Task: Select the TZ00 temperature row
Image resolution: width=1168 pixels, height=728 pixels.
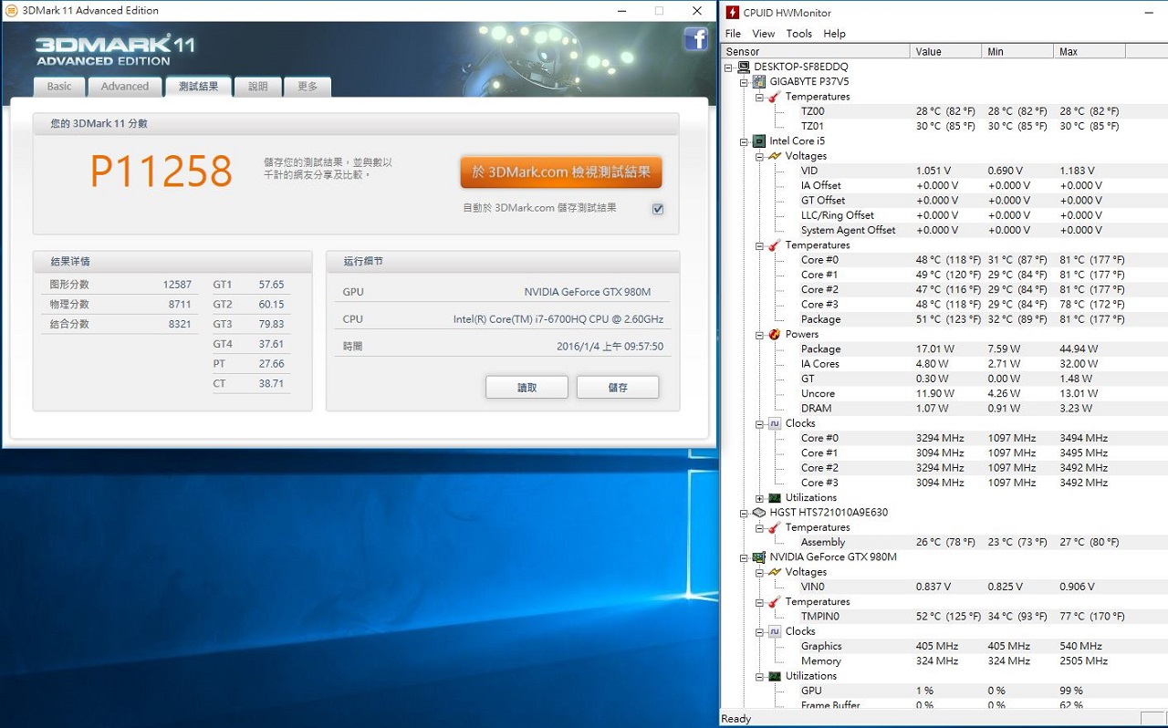Action: click(944, 111)
